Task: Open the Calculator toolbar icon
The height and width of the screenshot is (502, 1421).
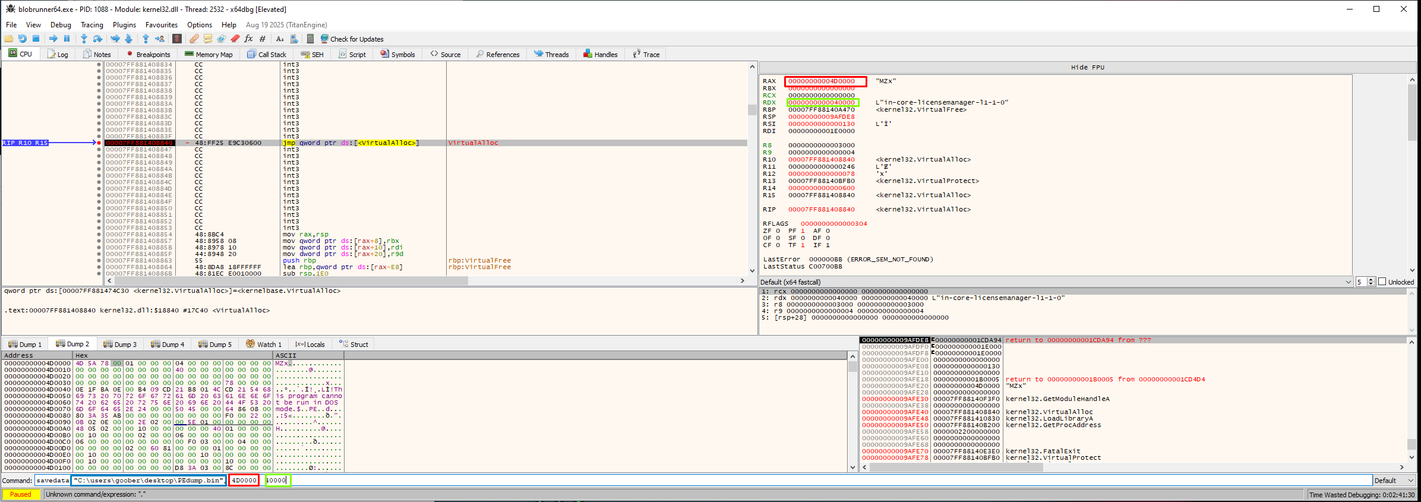Action: point(310,39)
